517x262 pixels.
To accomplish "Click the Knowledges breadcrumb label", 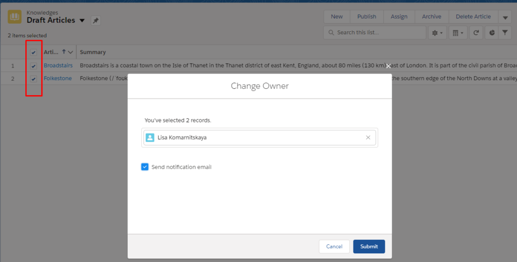I will tap(42, 13).
